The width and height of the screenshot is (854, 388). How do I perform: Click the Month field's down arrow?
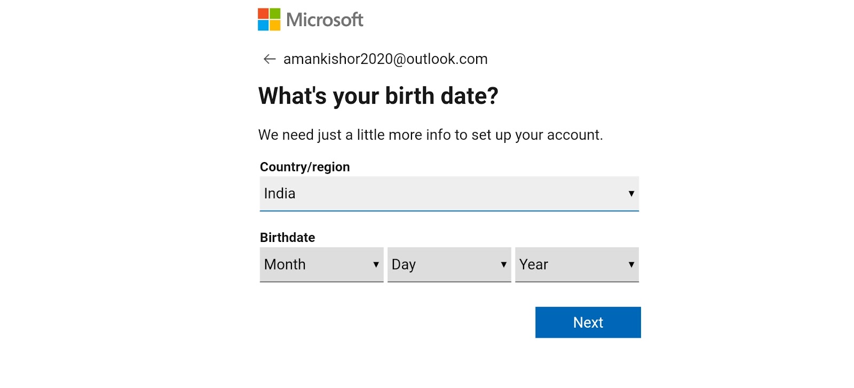[376, 264]
